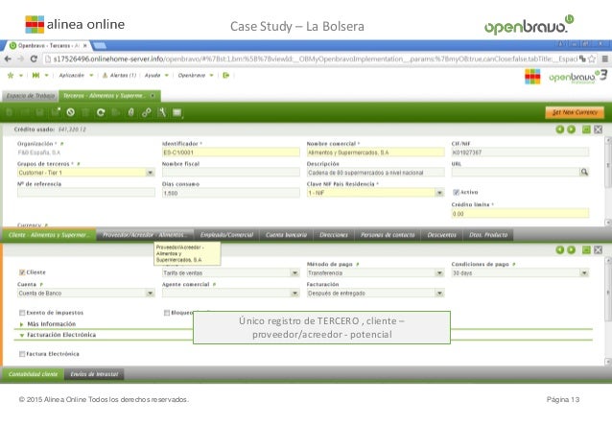Open Empleado/Comercial subtab
Screen dimensions: 612x424
[x=226, y=235]
